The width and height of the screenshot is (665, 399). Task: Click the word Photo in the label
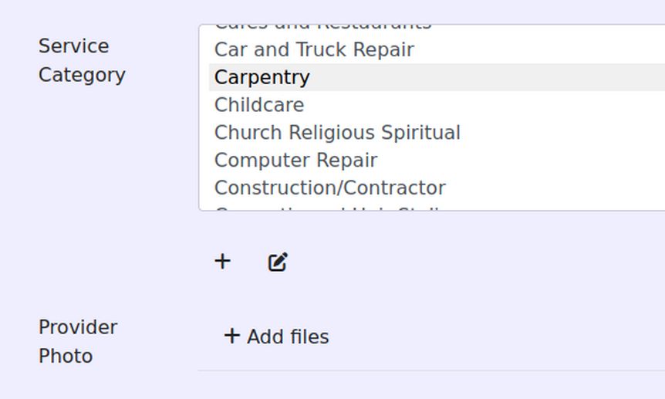[x=66, y=356]
